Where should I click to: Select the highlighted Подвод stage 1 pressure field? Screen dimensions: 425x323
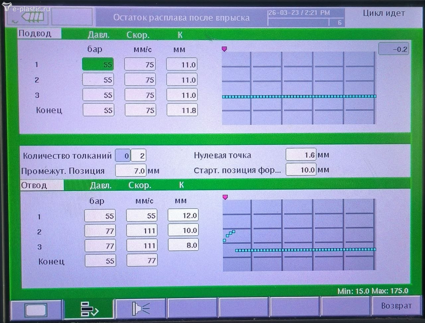tap(98, 64)
